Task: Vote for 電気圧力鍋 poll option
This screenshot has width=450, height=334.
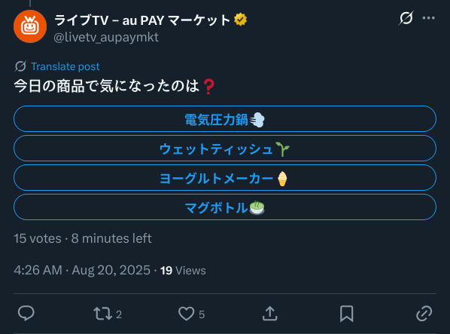Action: pyautogui.click(x=225, y=119)
